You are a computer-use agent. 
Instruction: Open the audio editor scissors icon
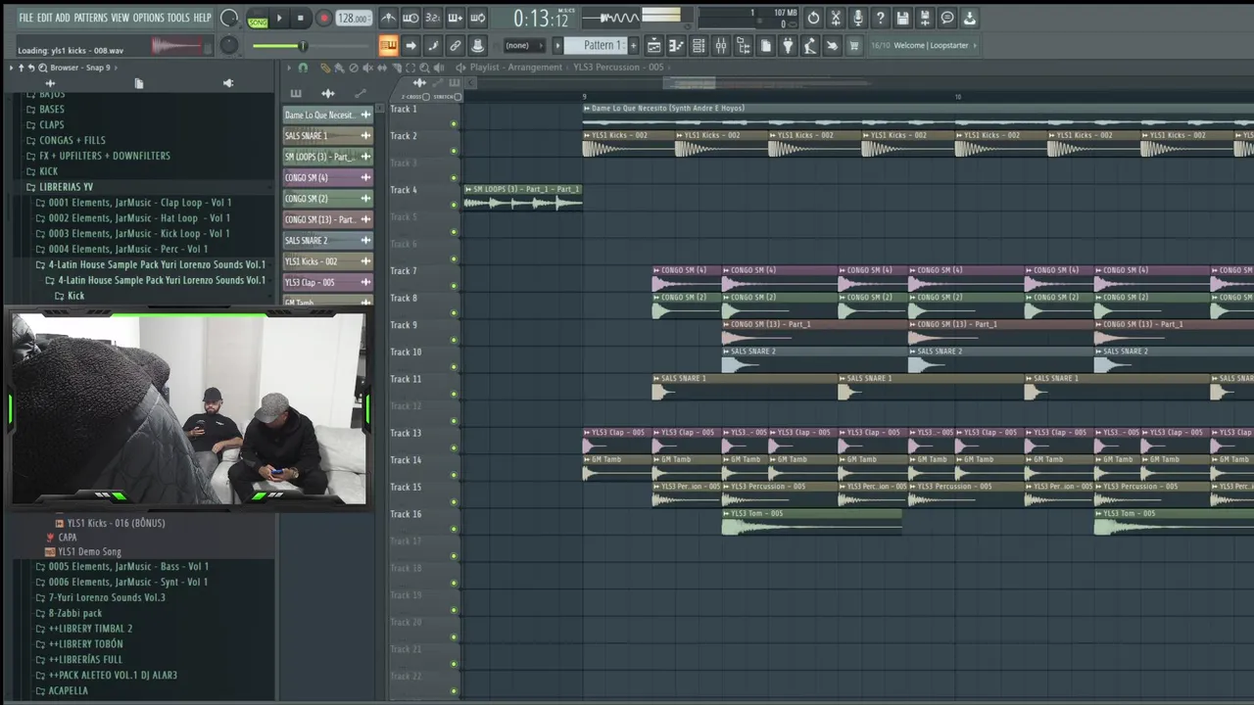pos(836,18)
